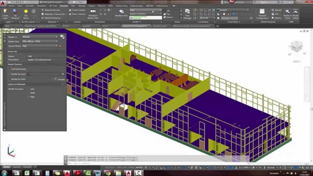Click the Create Camera tool
313x176 pixels.
[78, 10]
